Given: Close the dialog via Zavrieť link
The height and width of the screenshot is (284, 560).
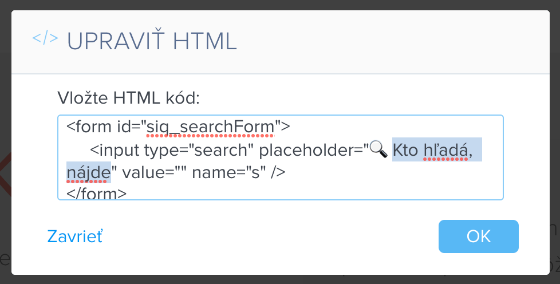Looking at the screenshot, I should (x=74, y=236).
